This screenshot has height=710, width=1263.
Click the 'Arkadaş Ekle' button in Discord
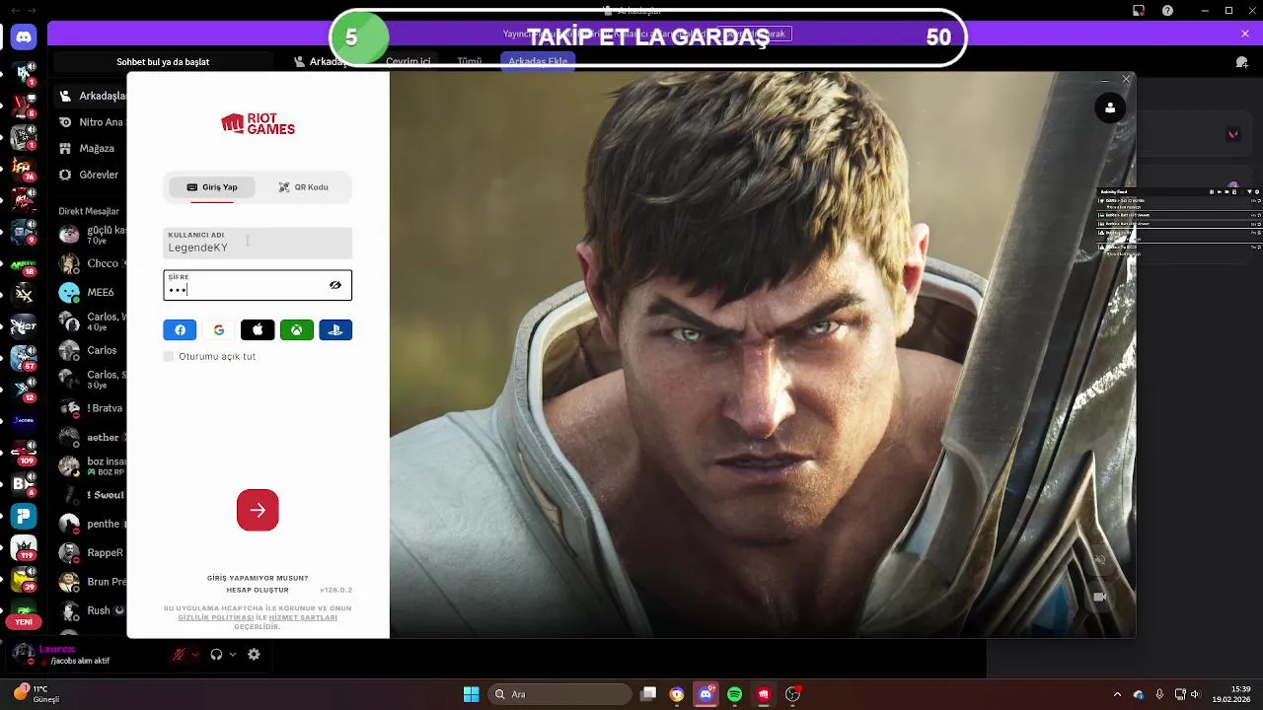538,61
